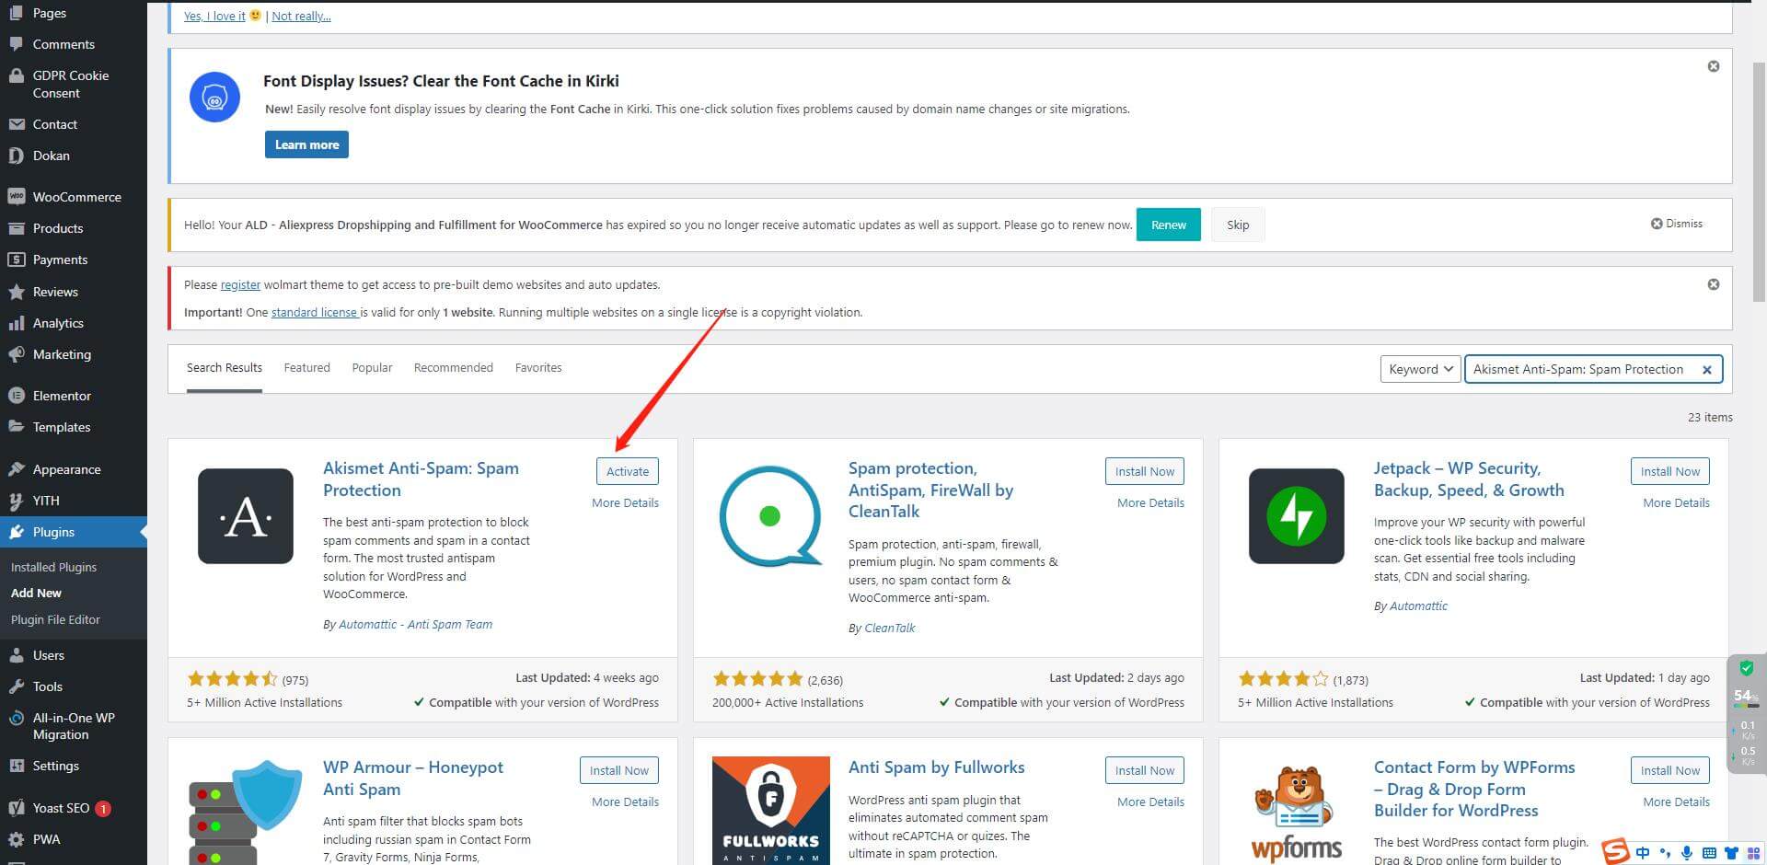
Task: Install the Jetpack plugin
Action: coord(1670,471)
